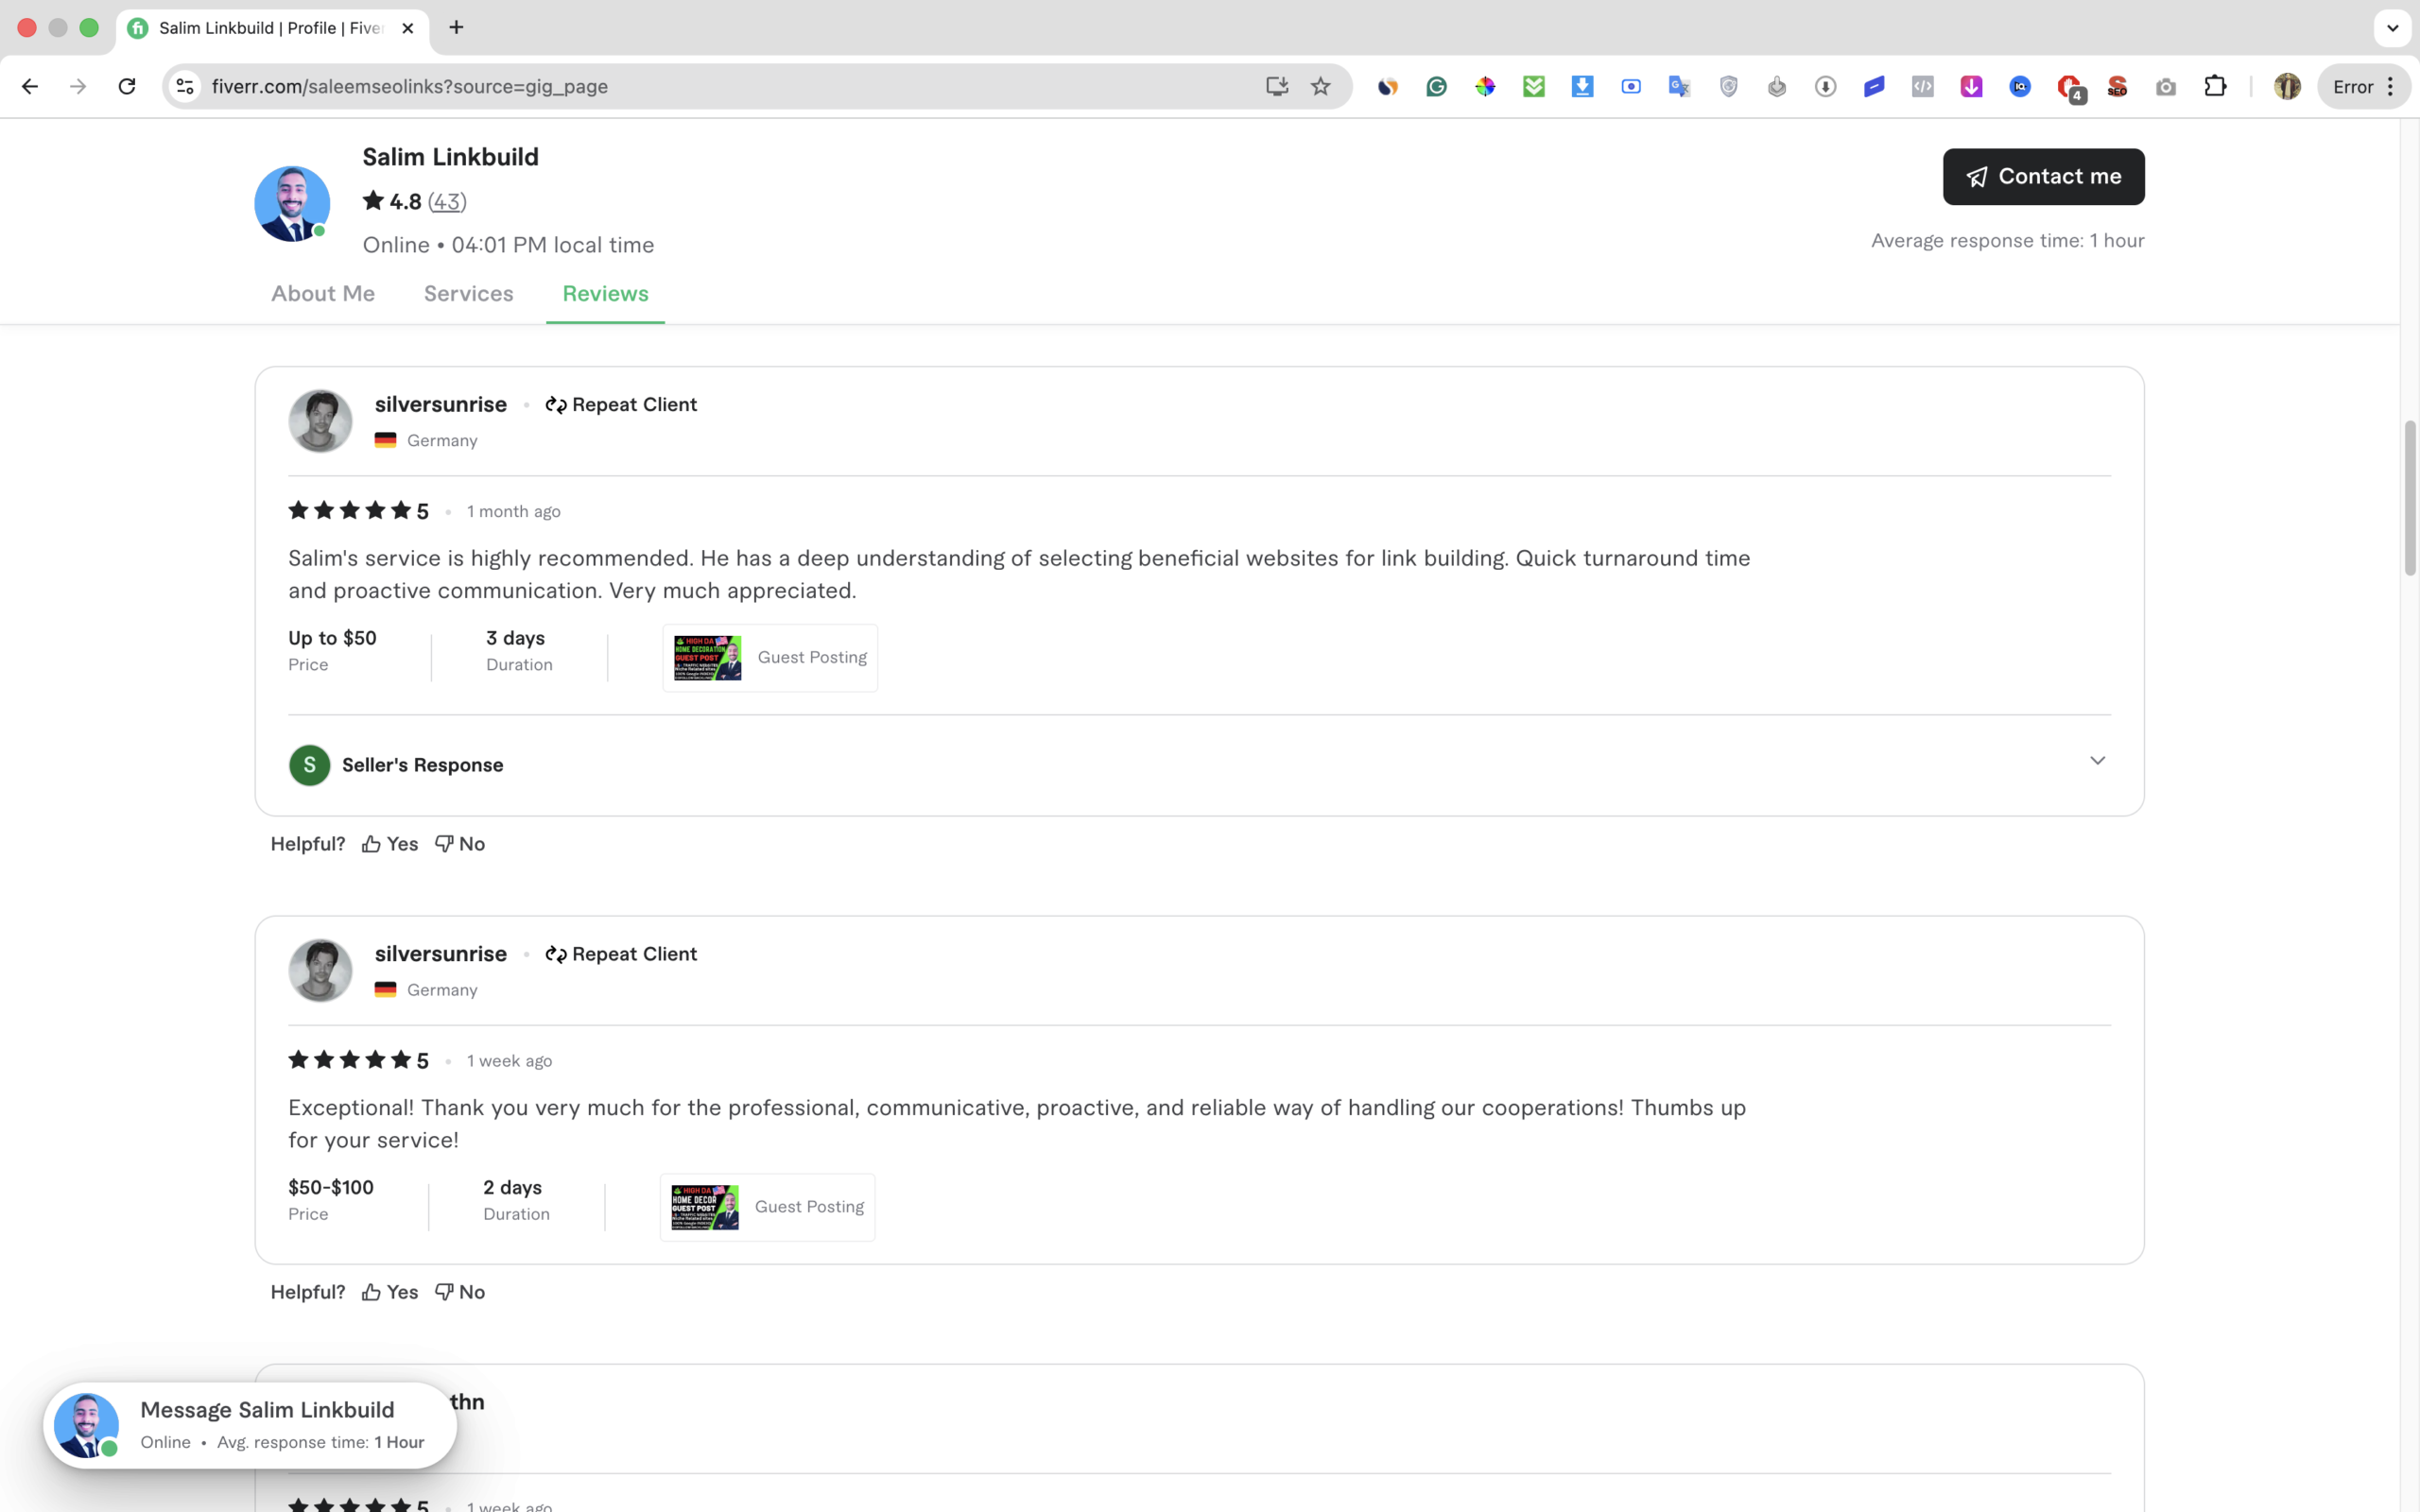
Task: Click the Contact me button
Action: (x=2043, y=176)
